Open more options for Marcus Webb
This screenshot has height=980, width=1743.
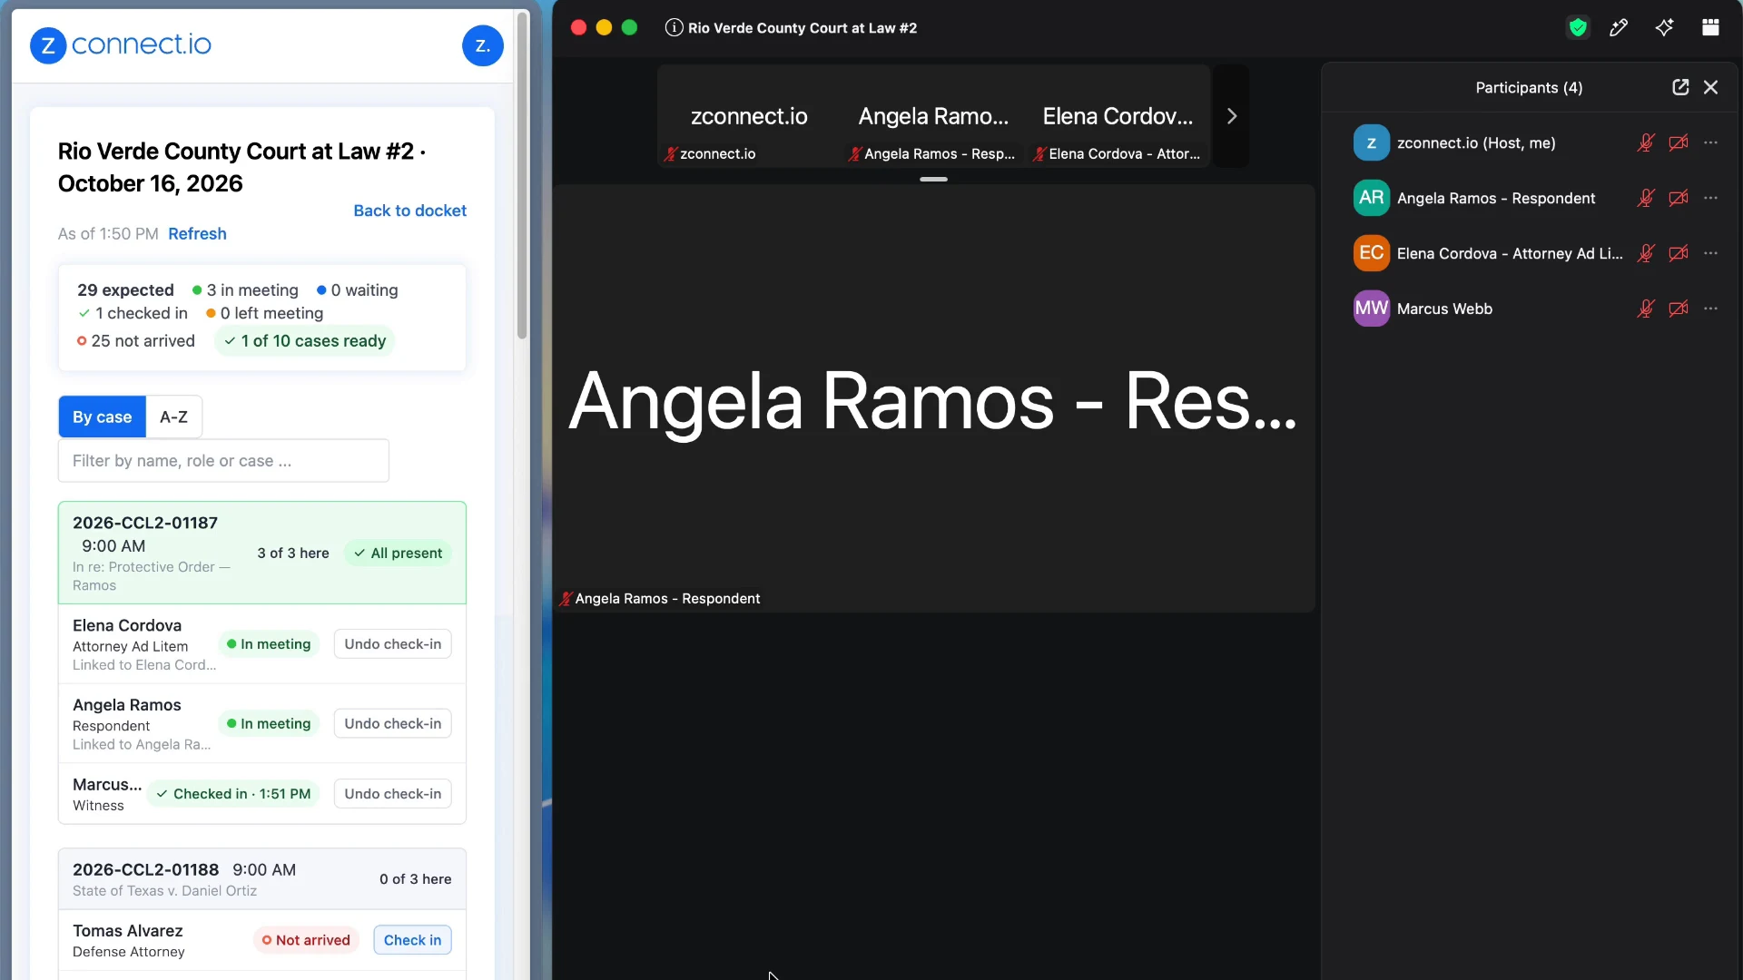[1711, 309]
